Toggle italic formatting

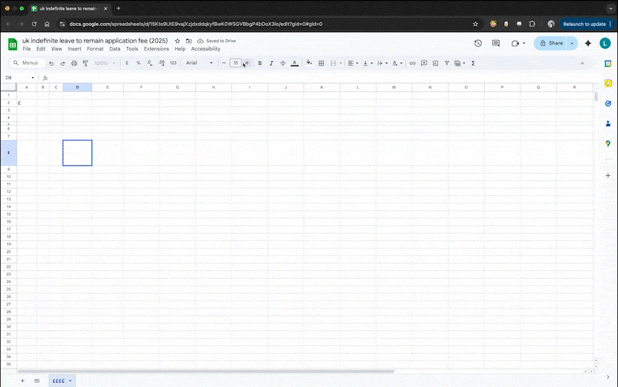(x=271, y=63)
